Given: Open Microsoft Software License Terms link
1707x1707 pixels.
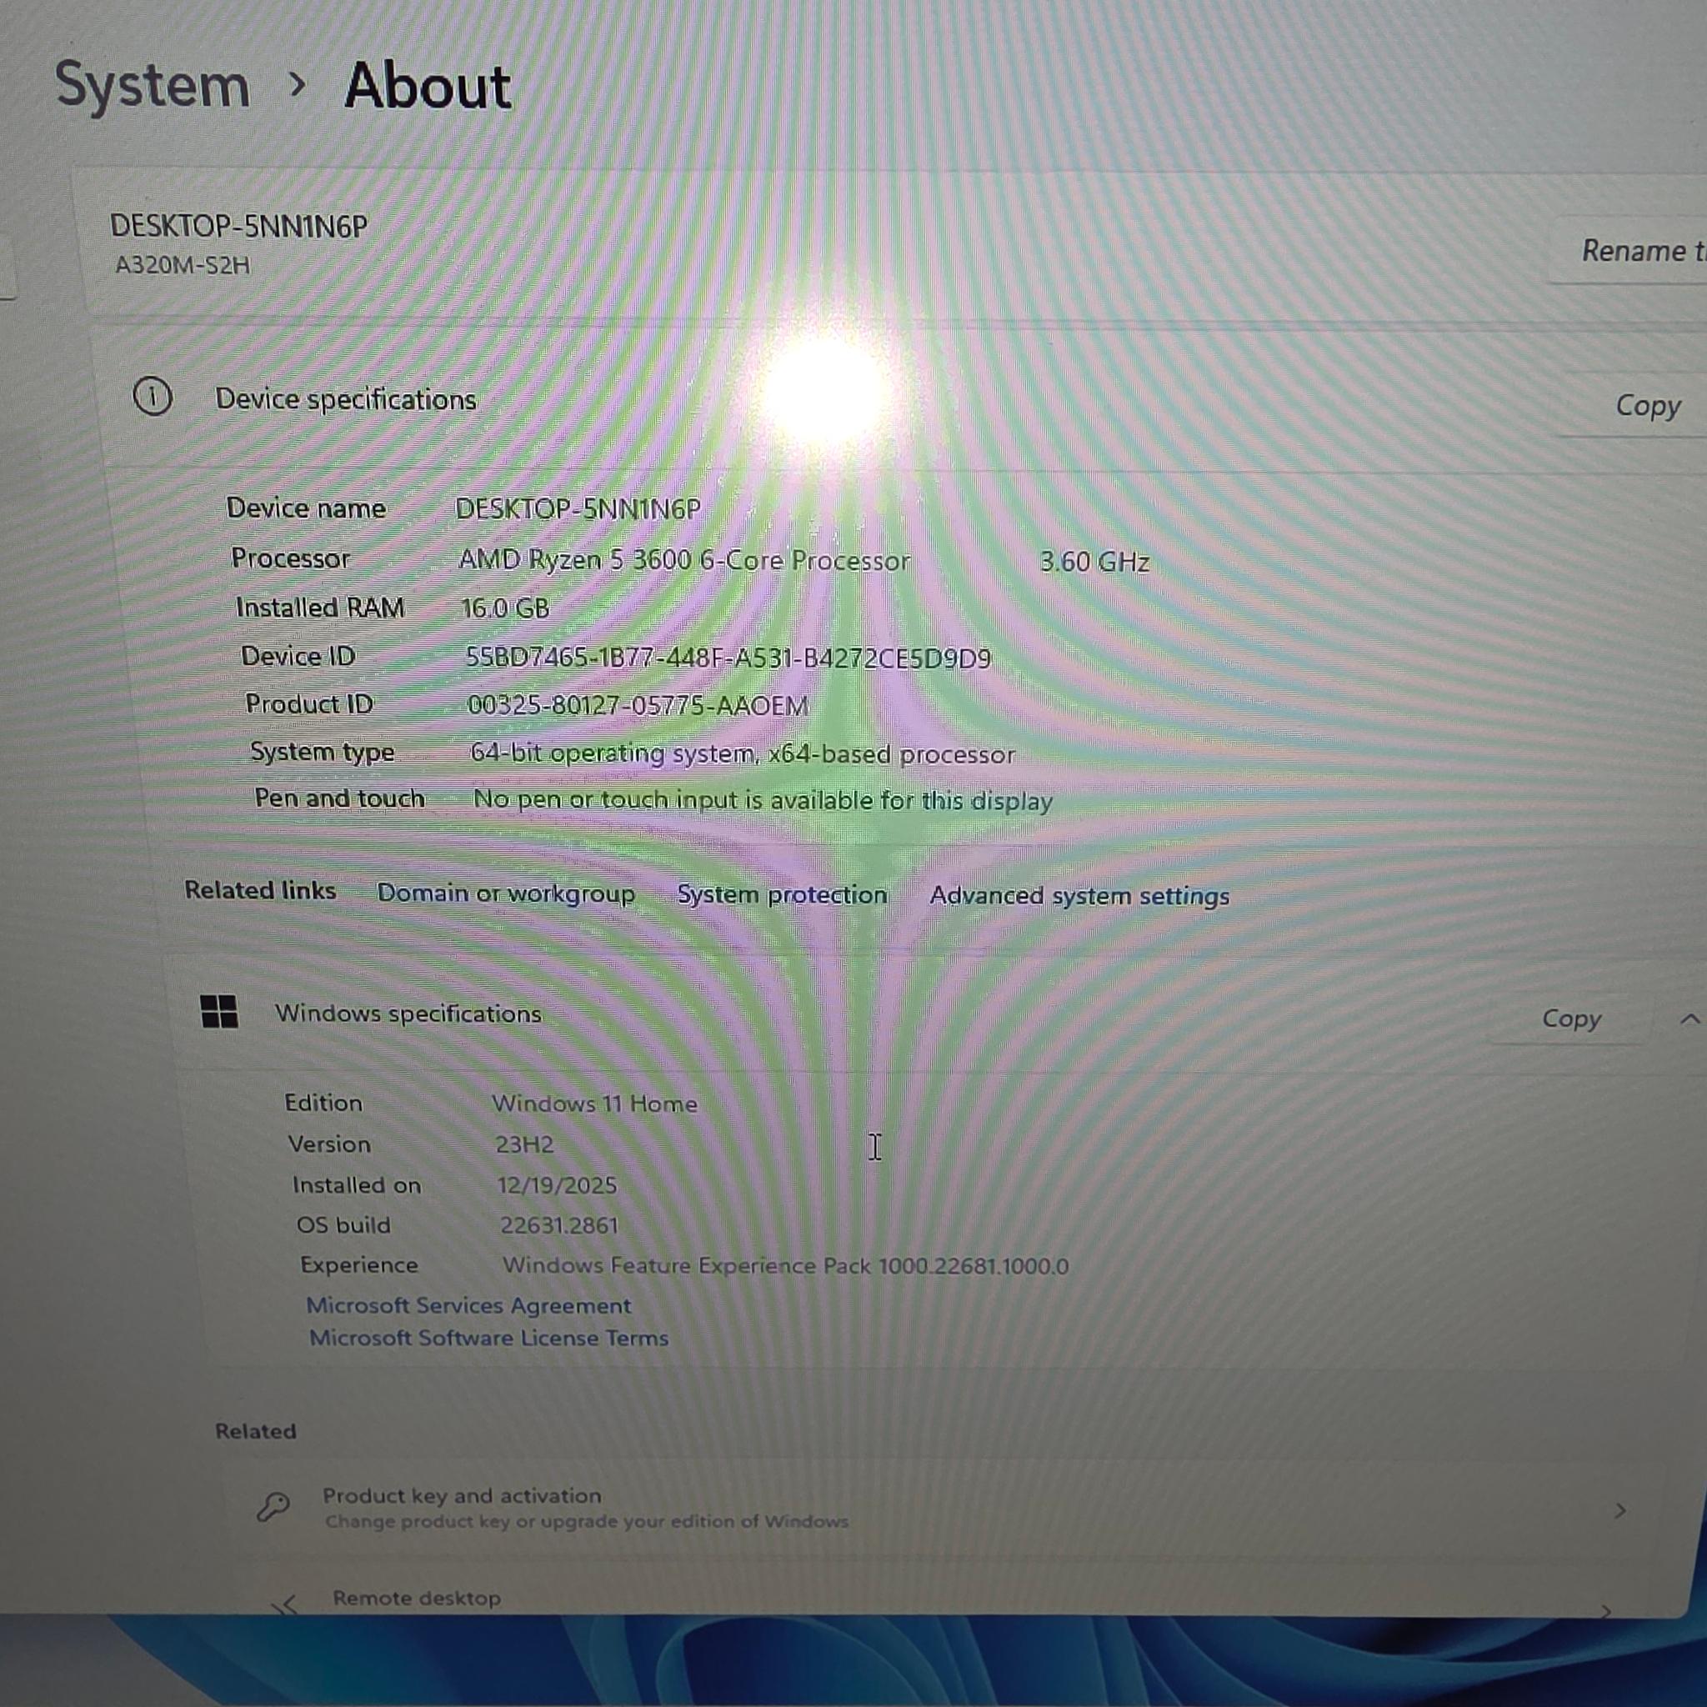Looking at the screenshot, I should tap(488, 1338).
